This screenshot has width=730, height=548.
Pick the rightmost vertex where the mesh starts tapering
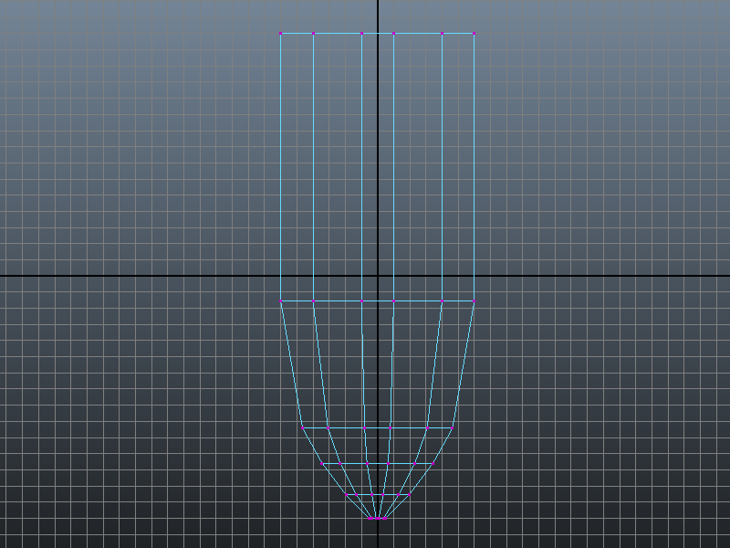pyautogui.click(x=474, y=300)
